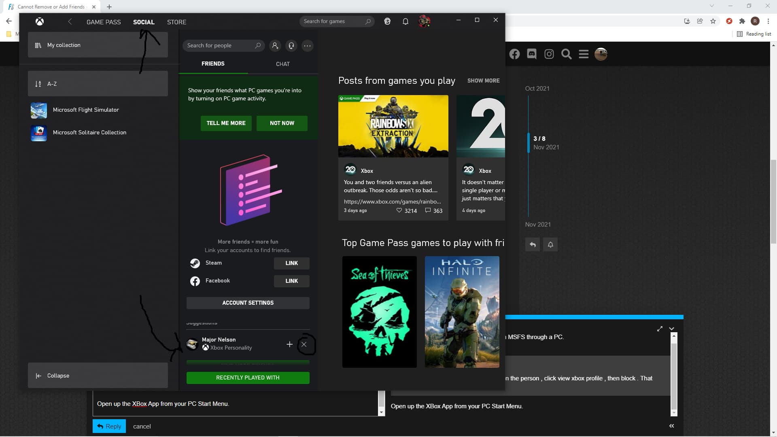Open the Xbox profile avatar menu
Viewport: 777px width, 437px height.
[424, 21]
